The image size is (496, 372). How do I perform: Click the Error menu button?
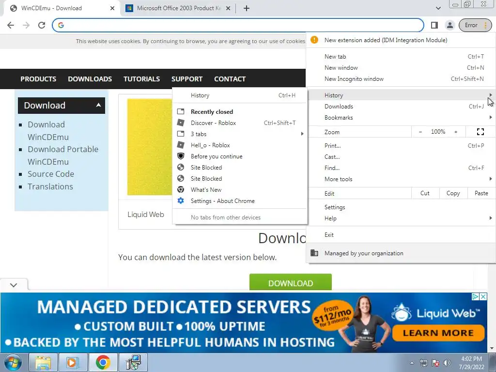point(475,25)
